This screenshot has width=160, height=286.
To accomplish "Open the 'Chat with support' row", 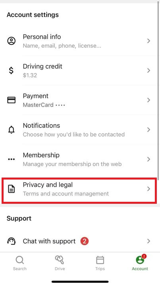I will pos(80,241).
